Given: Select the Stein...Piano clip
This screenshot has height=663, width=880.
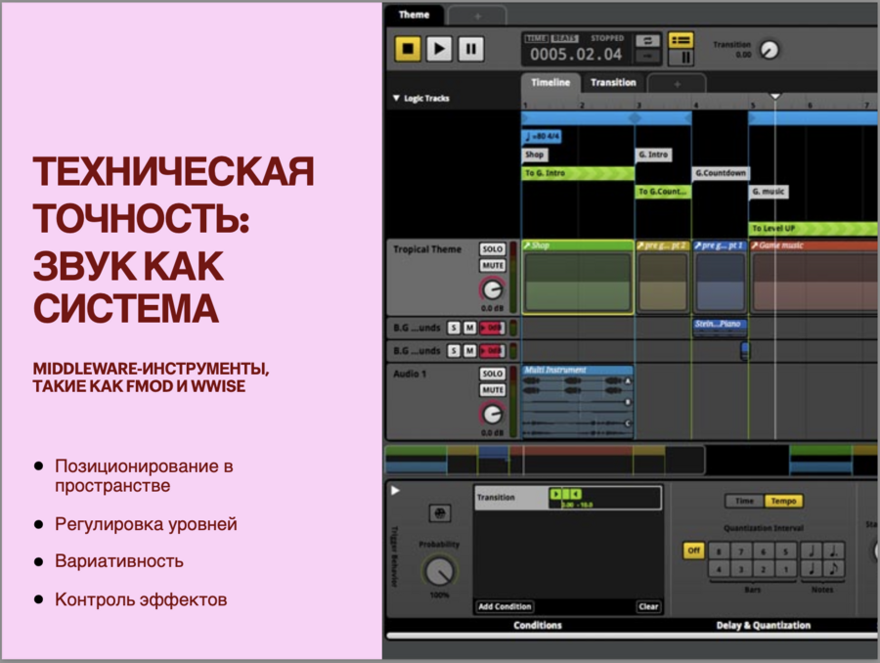Looking at the screenshot, I should (720, 328).
